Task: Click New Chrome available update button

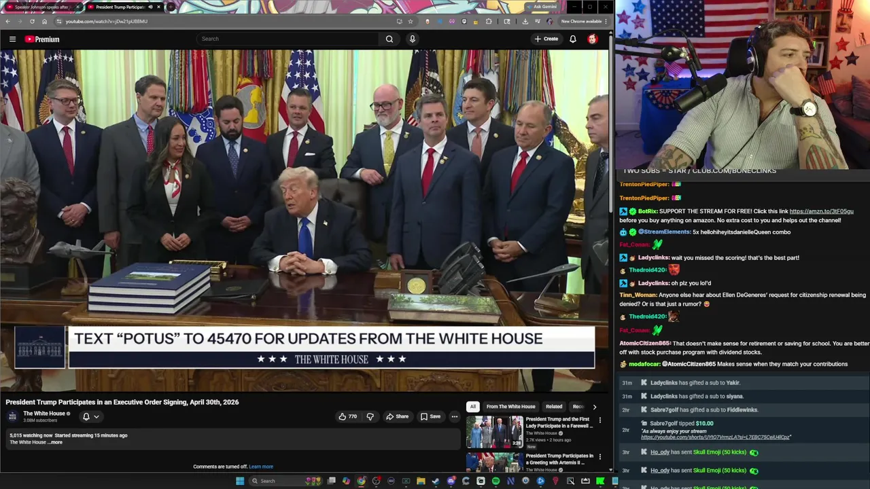Action: [583, 21]
